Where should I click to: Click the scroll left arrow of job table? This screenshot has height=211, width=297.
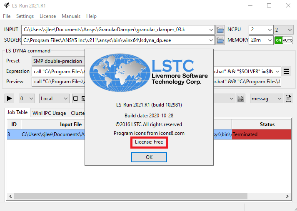pos(10,196)
